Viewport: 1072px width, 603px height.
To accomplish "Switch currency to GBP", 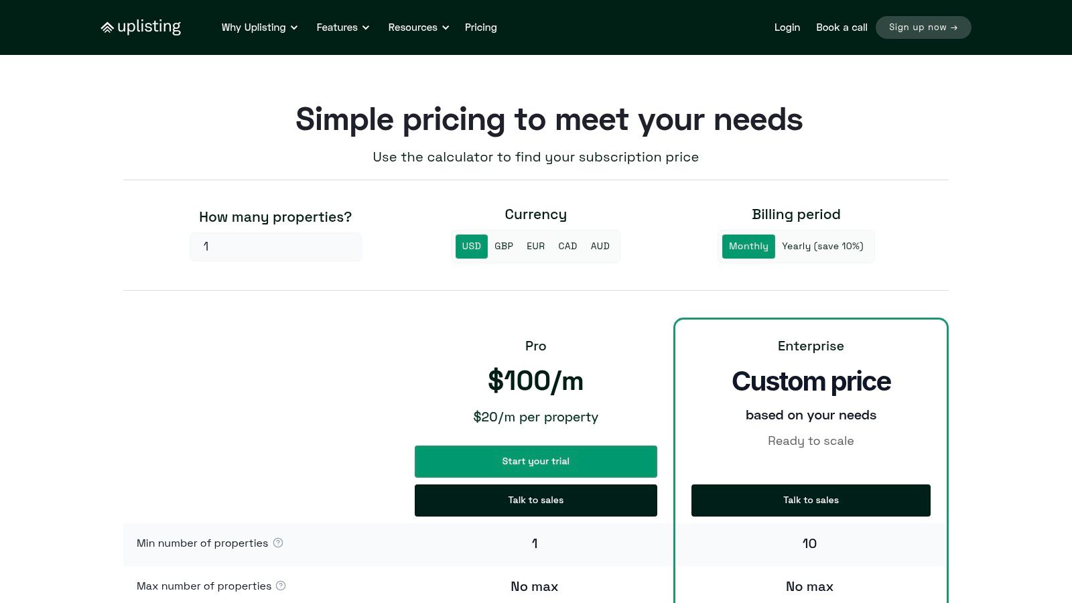I will (x=504, y=247).
